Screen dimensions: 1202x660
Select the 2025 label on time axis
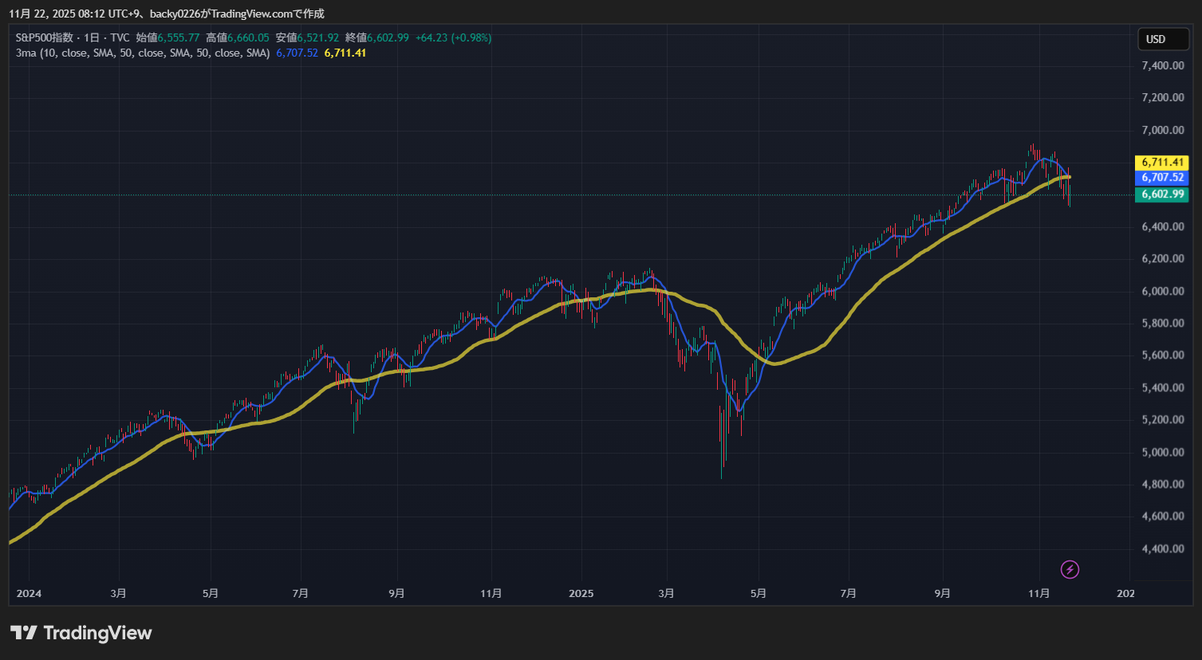coord(581,593)
